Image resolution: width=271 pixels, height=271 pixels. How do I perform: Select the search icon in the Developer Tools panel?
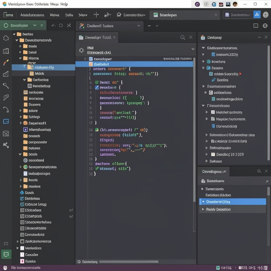pos(183,37)
